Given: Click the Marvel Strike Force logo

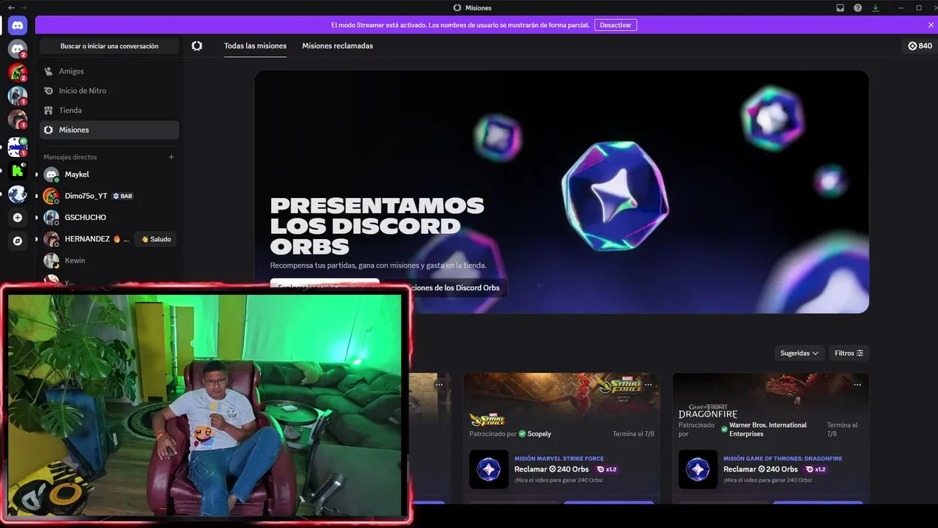Looking at the screenshot, I should click(x=488, y=419).
